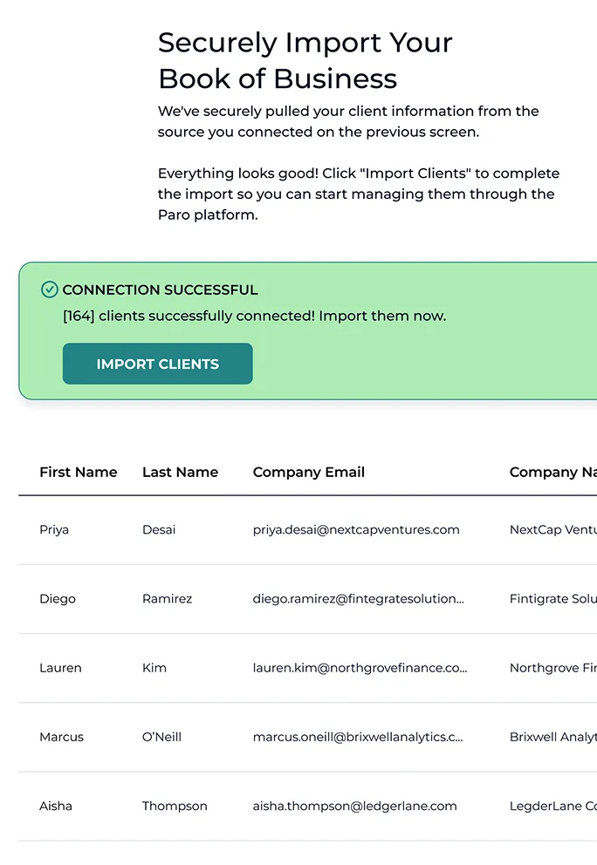The image size is (597, 865).
Task: Click Marcus O'Neill's email address
Action: pyautogui.click(x=358, y=737)
